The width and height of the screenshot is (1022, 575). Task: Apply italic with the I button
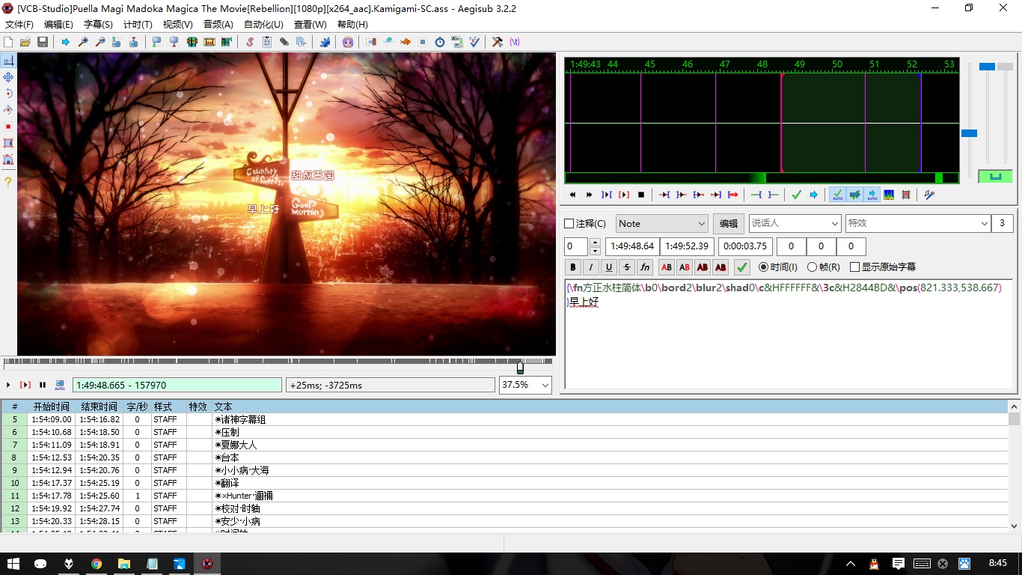point(591,267)
